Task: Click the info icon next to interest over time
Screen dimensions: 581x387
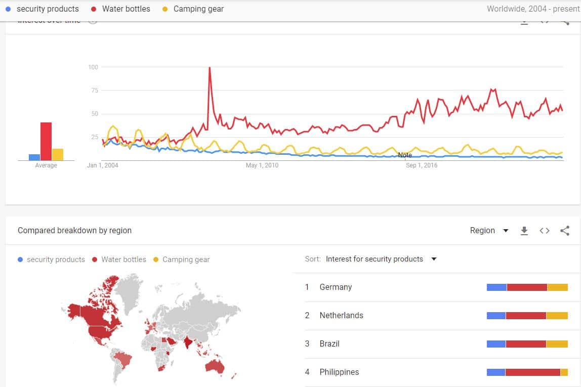Action: (x=93, y=20)
